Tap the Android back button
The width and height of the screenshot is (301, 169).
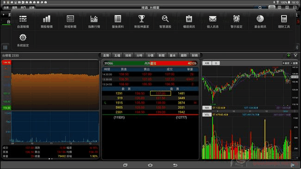pos(175,165)
